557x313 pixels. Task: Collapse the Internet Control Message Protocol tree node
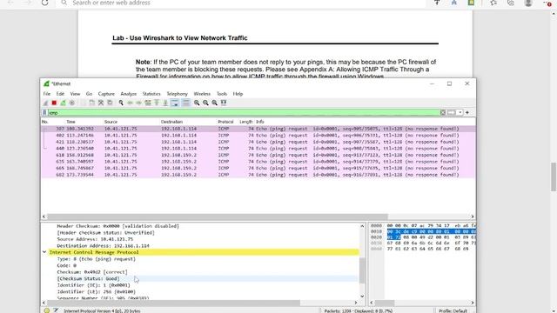pyautogui.click(x=44, y=252)
